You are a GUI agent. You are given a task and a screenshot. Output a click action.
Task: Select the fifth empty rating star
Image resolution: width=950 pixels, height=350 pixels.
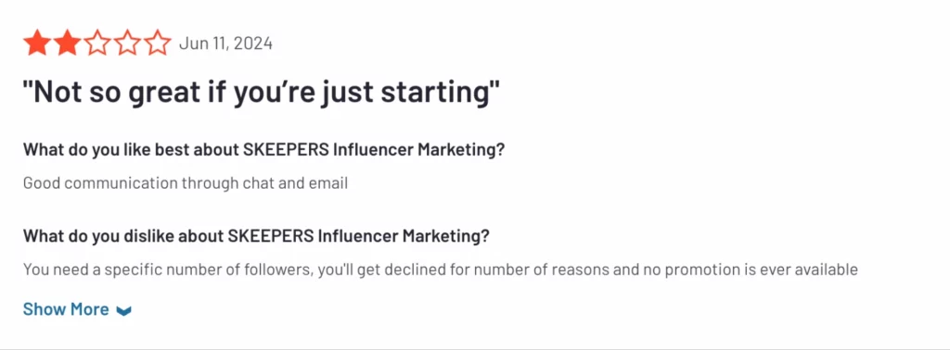pos(158,44)
